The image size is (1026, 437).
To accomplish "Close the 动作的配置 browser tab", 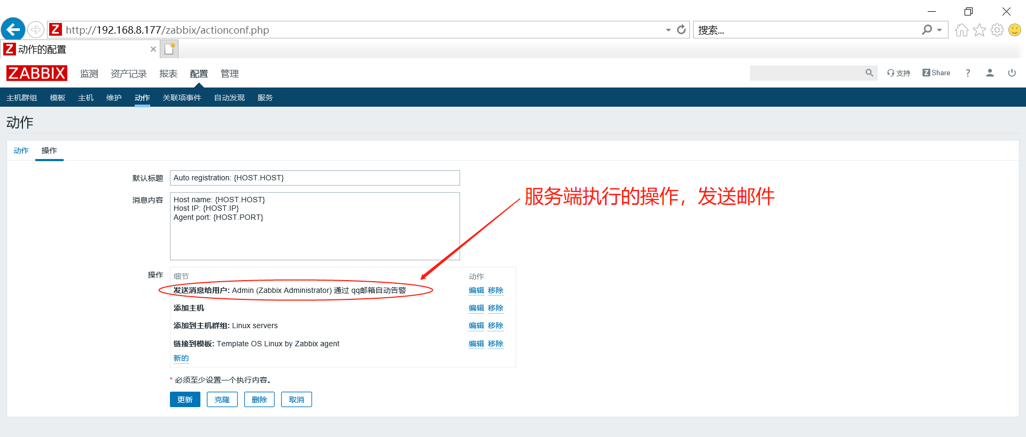I will coord(153,49).
